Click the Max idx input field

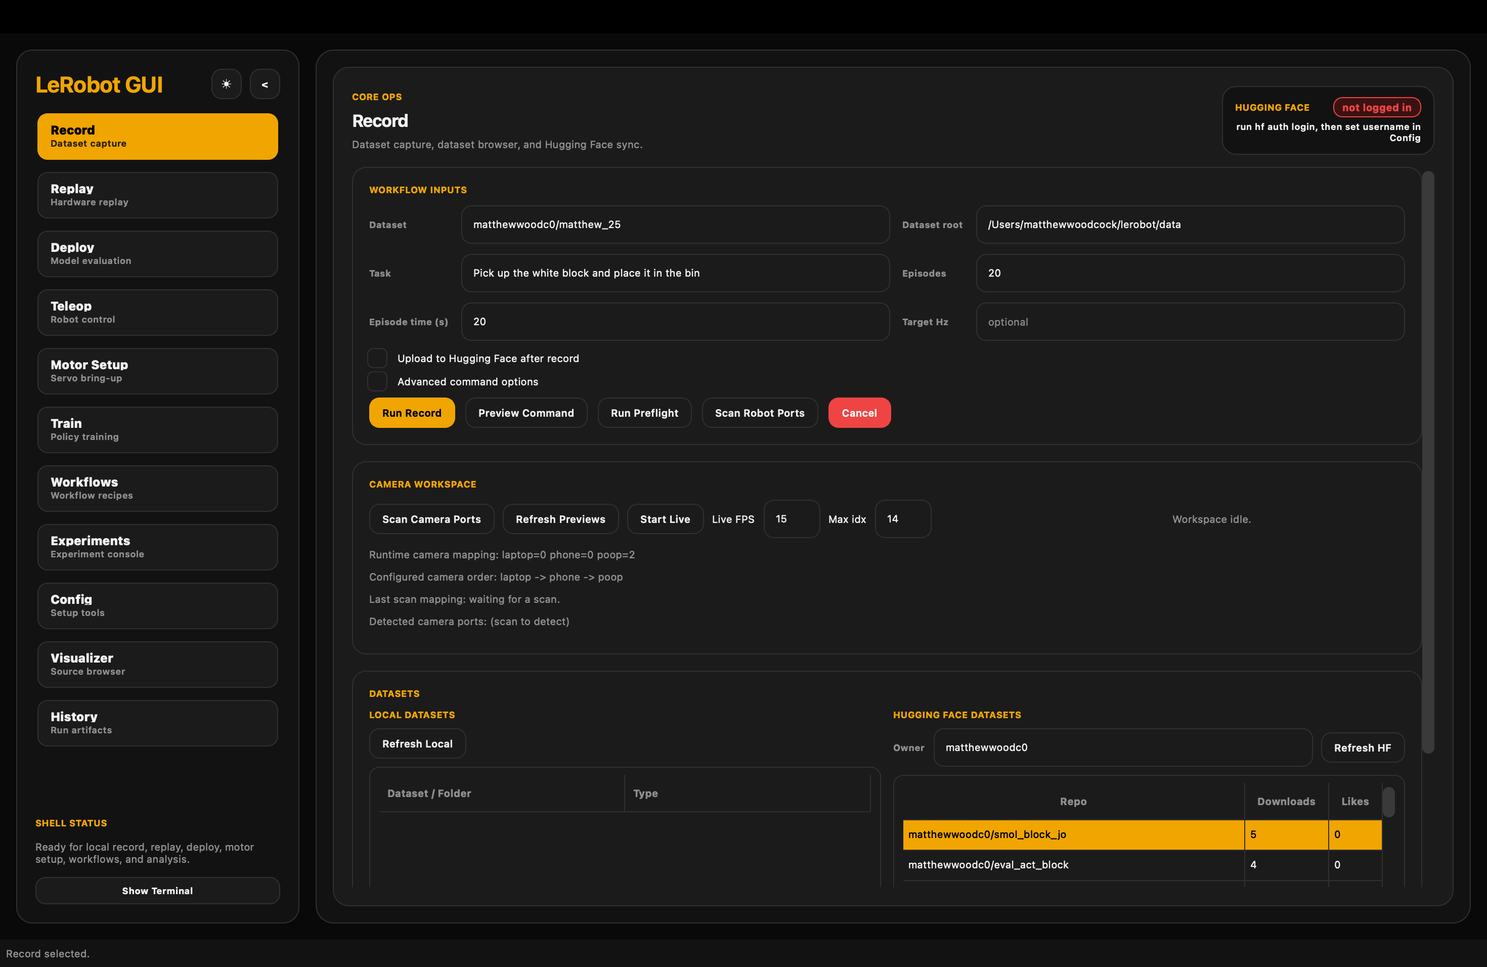point(903,519)
